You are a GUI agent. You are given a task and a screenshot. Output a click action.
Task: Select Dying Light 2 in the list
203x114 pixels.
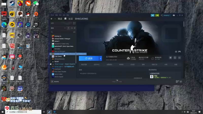click(x=63, y=67)
